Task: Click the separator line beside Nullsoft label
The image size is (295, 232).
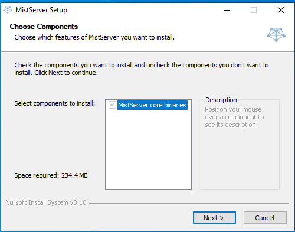Action: click(189, 203)
